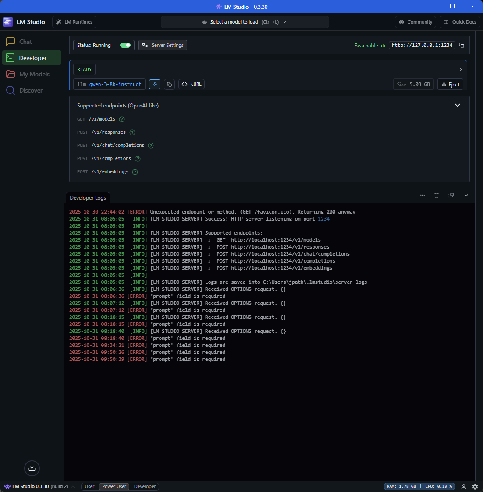Copy the server address to clipboard
The width and height of the screenshot is (483, 492).
click(462, 45)
